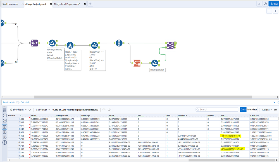Switch to the Alteryx Final Project.yxmd tab
279x162 pixels.
(67, 4)
